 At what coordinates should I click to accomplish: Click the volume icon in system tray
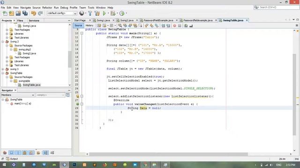pos(271,165)
